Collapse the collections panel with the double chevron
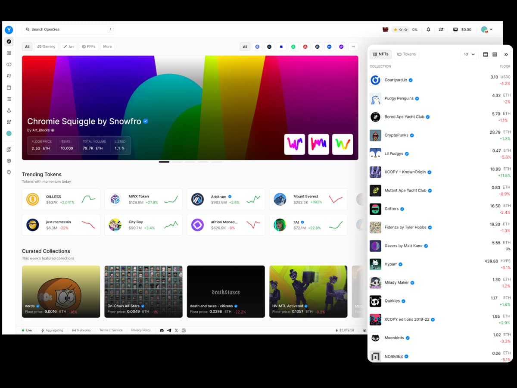The height and width of the screenshot is (388, 517). tap(507, 54)
